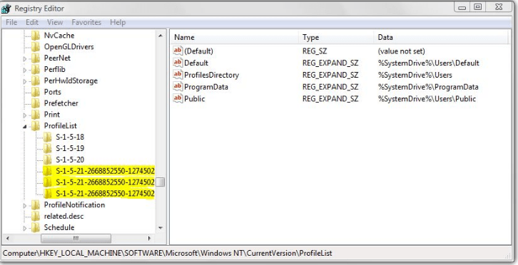Click the string icon beside Public value
The image size is (518, 265).
click(x=178, y=98)
